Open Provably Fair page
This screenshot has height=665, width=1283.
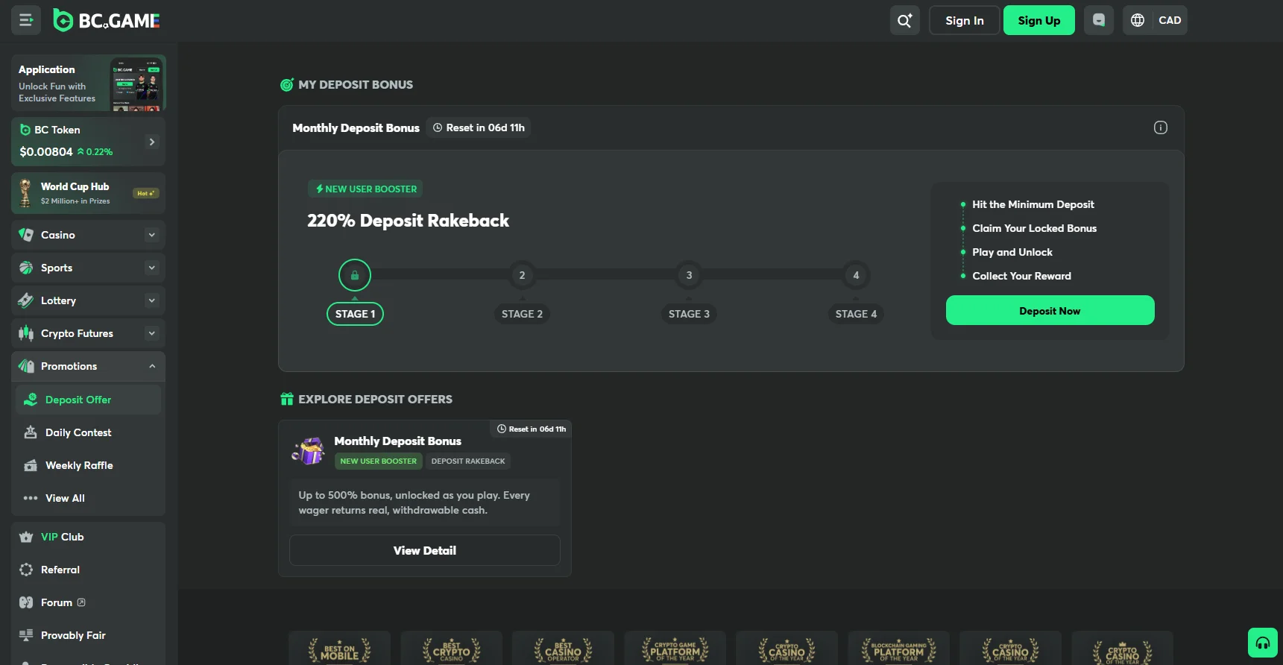coord(88,635)
